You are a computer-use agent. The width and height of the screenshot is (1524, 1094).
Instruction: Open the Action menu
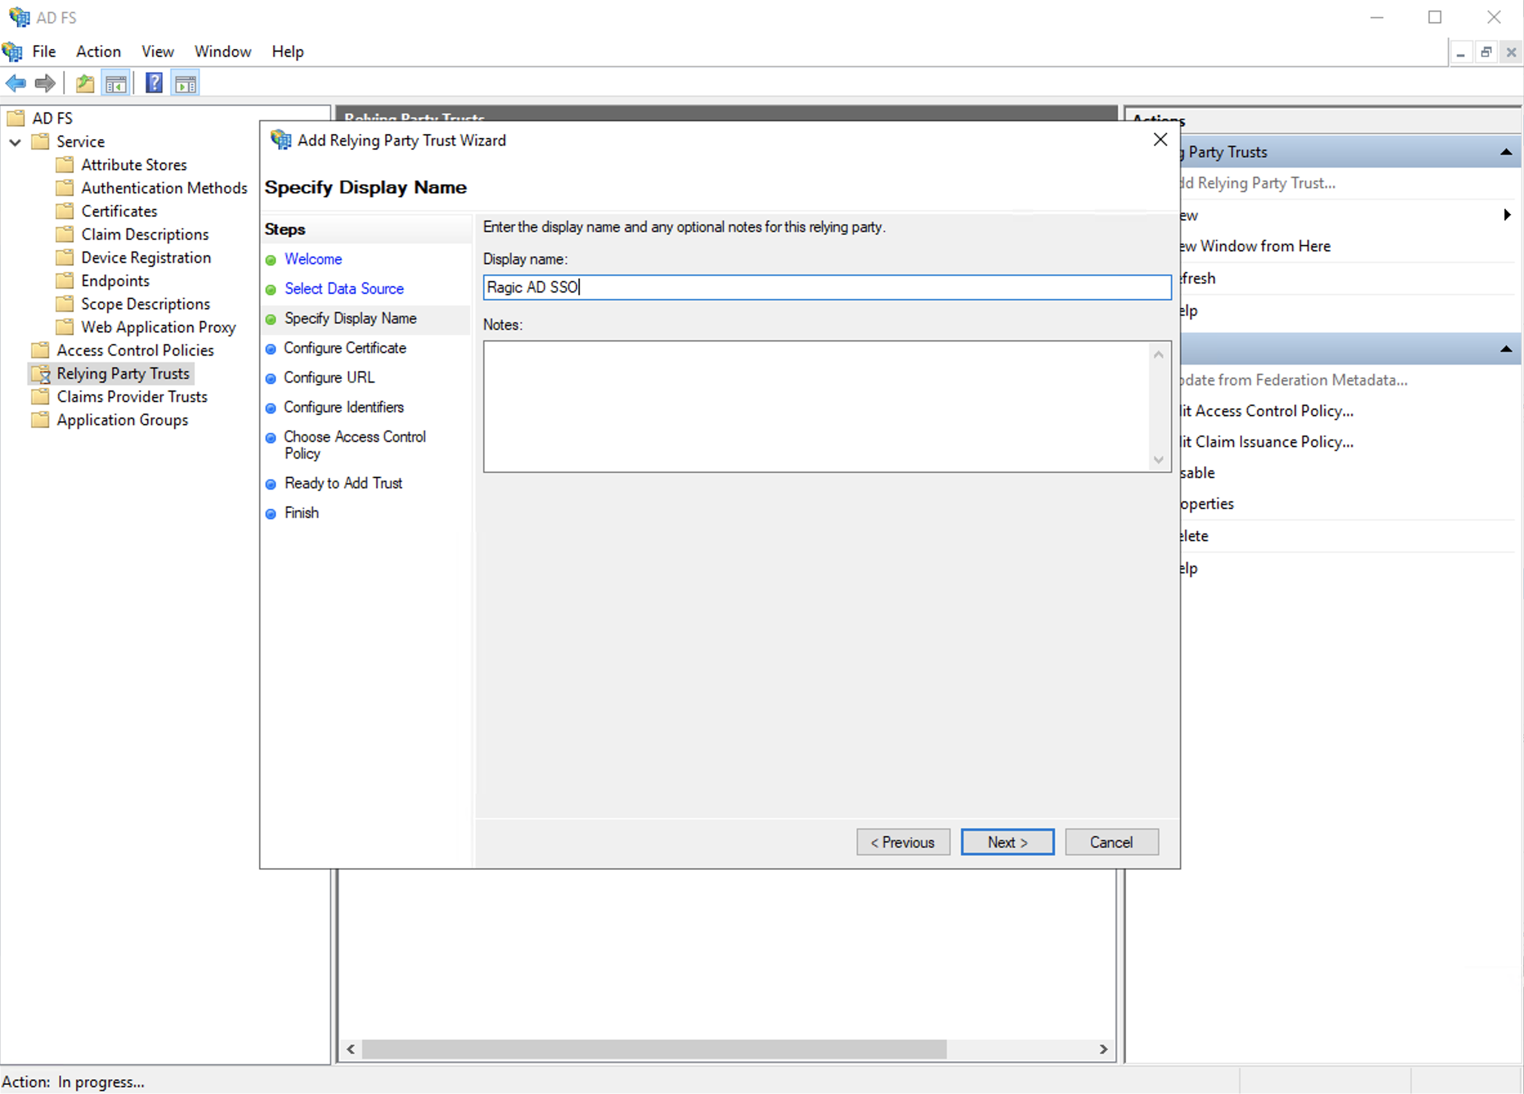(98, 52)
